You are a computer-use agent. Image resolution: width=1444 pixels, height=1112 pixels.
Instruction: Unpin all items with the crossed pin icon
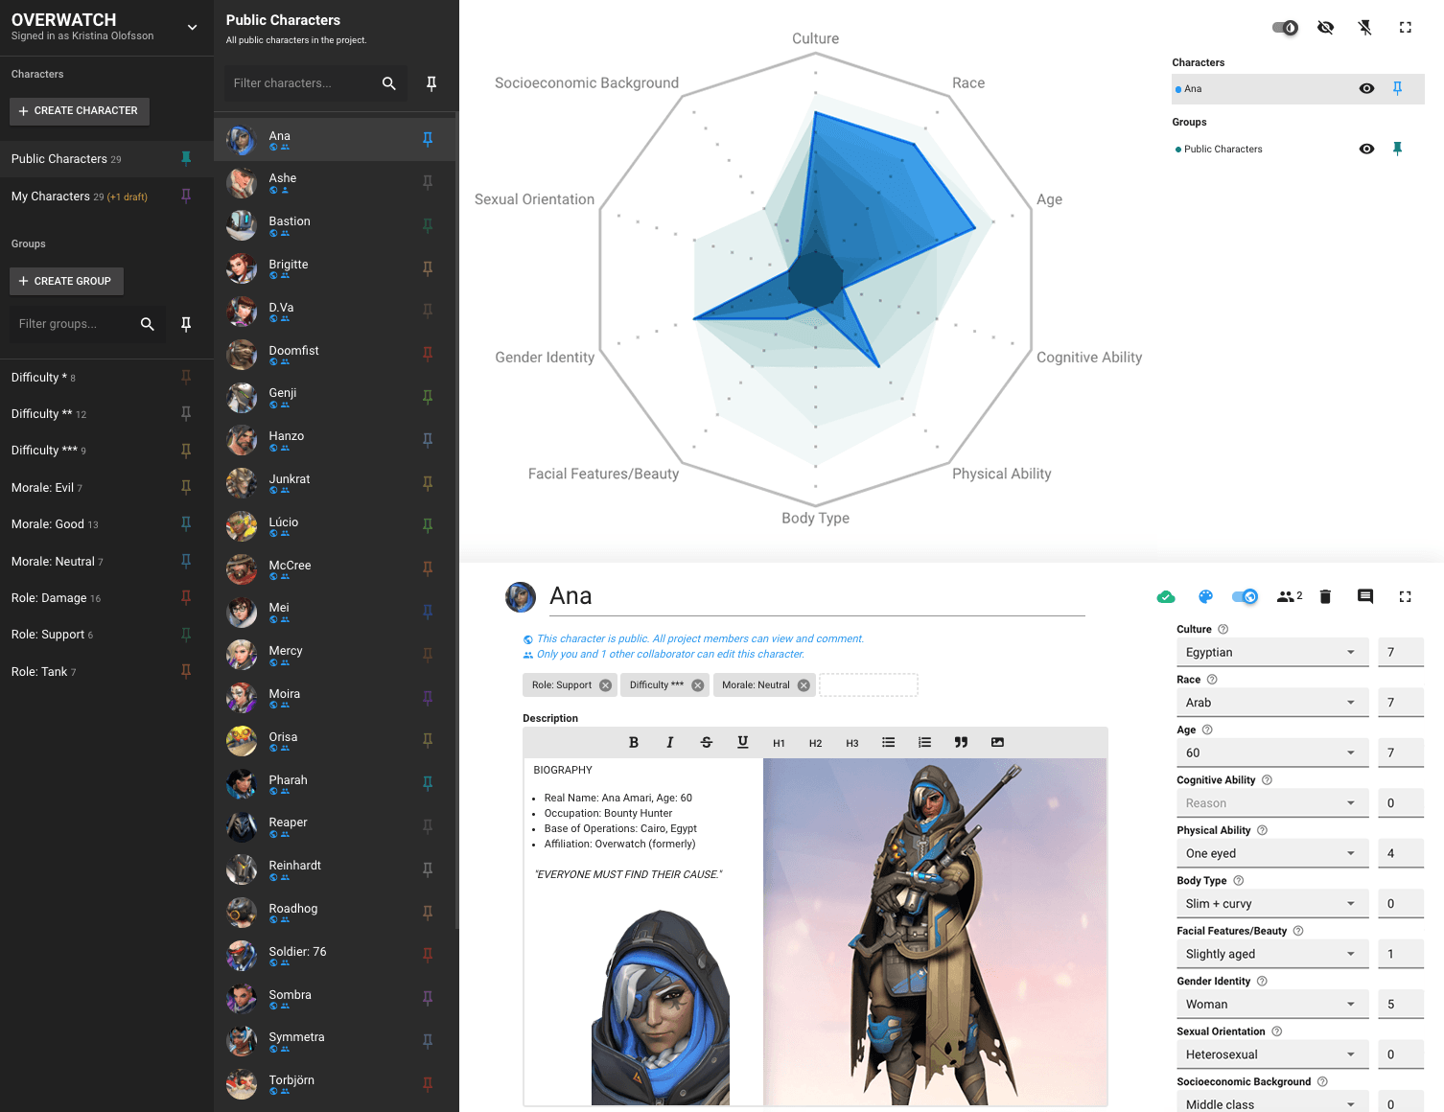(x=1364, y=28)
